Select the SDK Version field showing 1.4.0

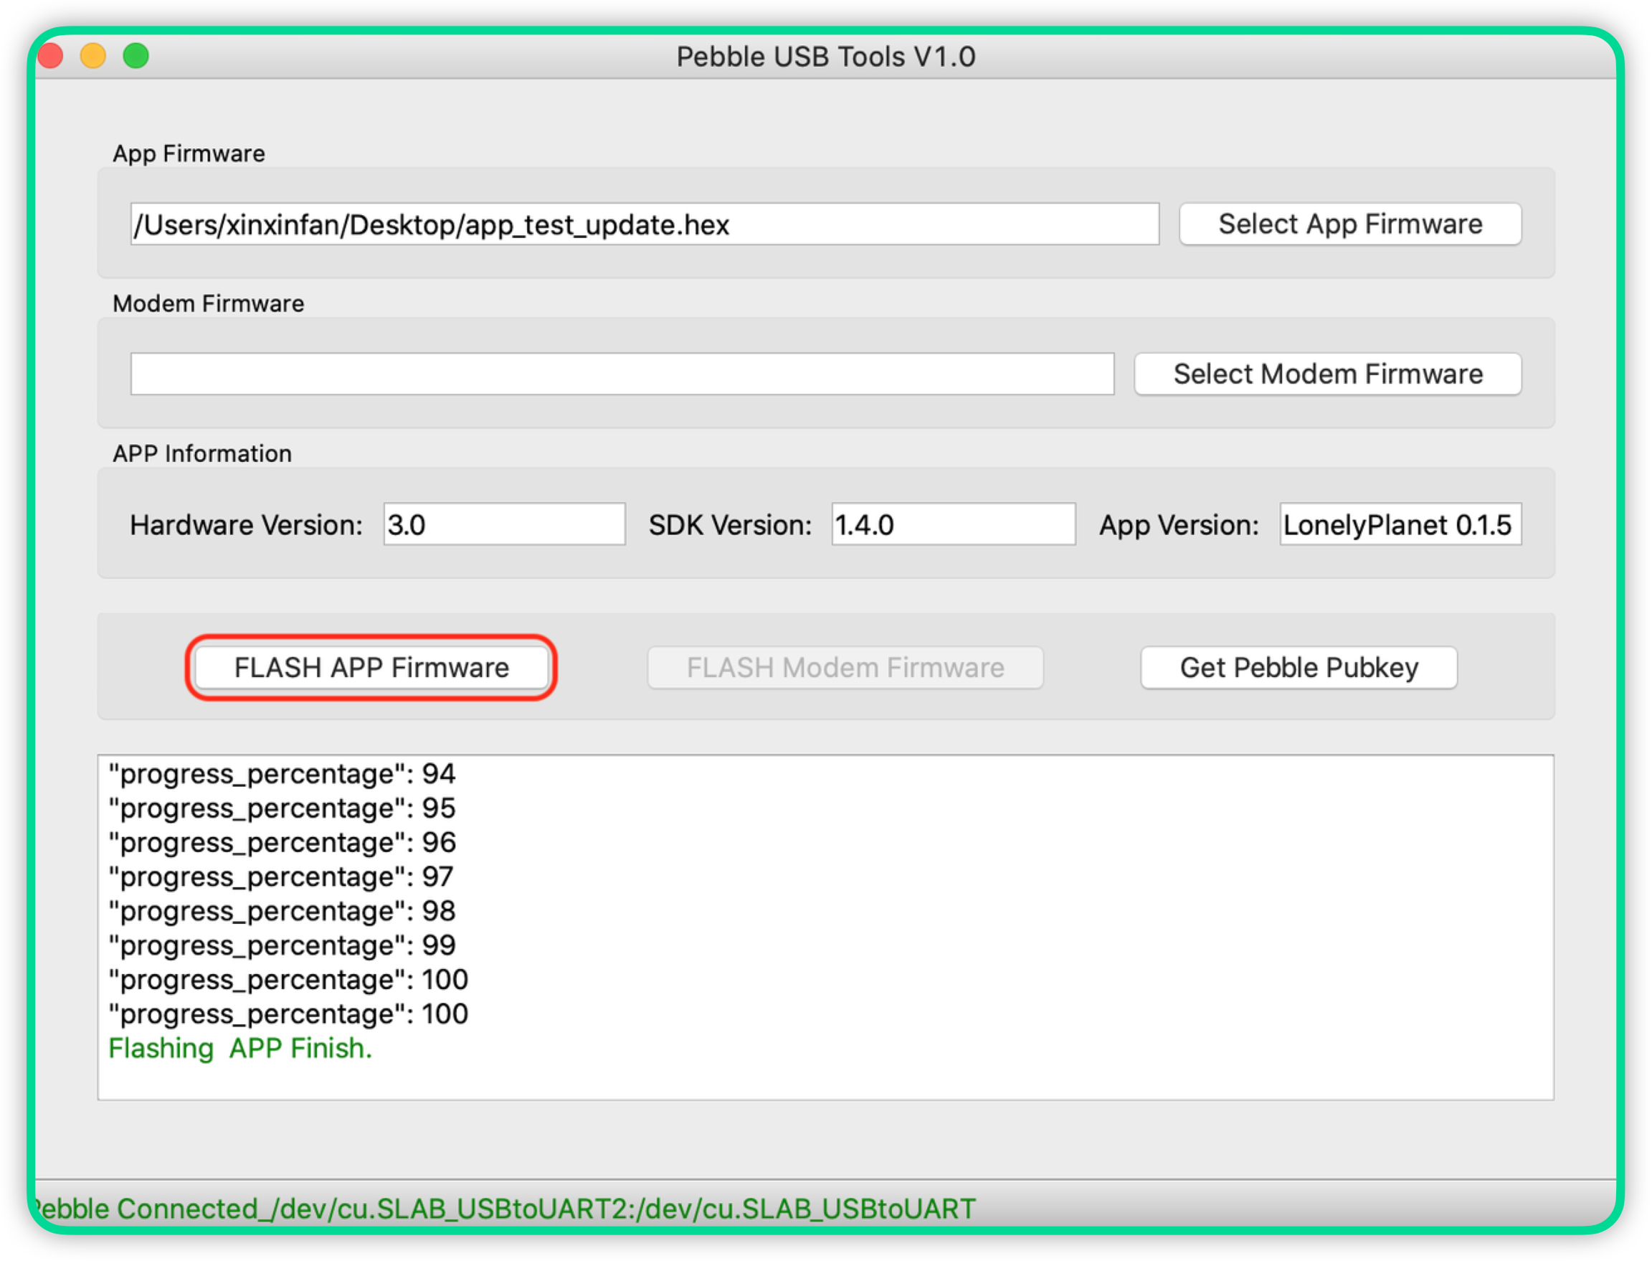(952, 524)
